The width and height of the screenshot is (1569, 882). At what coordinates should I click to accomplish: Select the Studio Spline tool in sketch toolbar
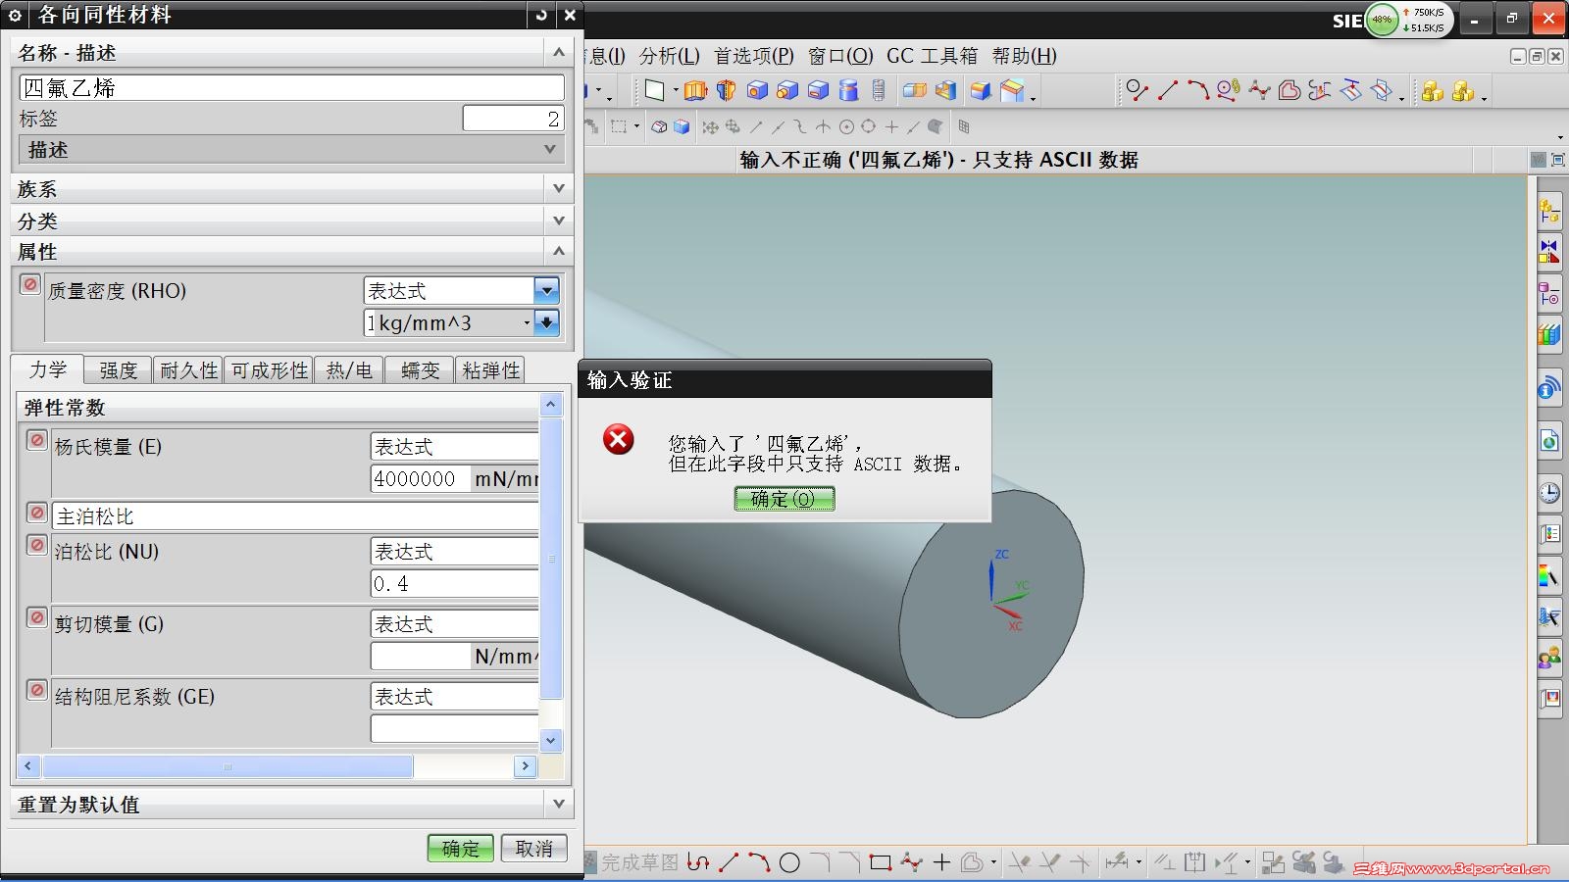click(912, 862)
